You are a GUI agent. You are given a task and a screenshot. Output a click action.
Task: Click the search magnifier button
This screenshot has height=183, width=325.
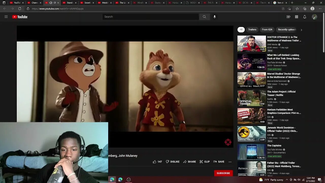click(x=204, y=17)
